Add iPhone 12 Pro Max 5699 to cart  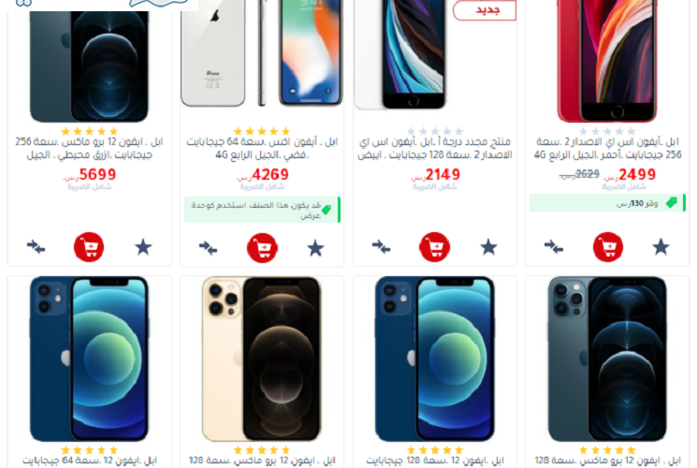pos(89,247)
